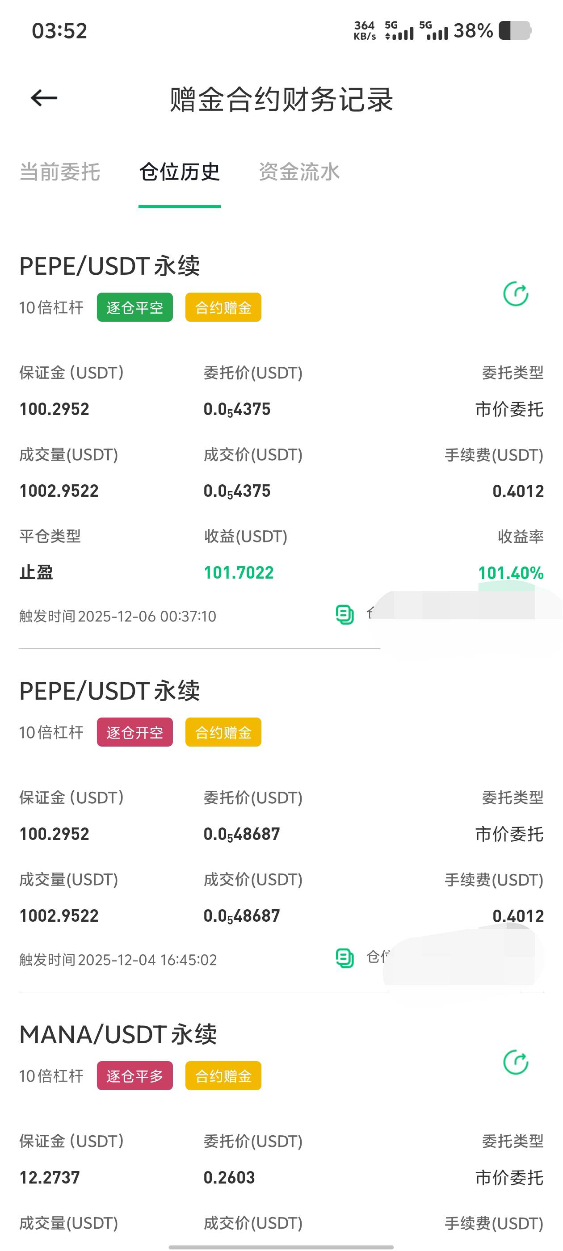Open the 资金流水 tab

click(299, 172)
